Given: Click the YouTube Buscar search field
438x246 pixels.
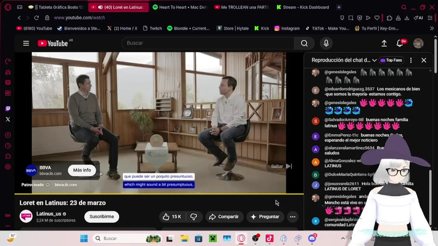Looking at the screenshot, I should (x=208, y=43).
